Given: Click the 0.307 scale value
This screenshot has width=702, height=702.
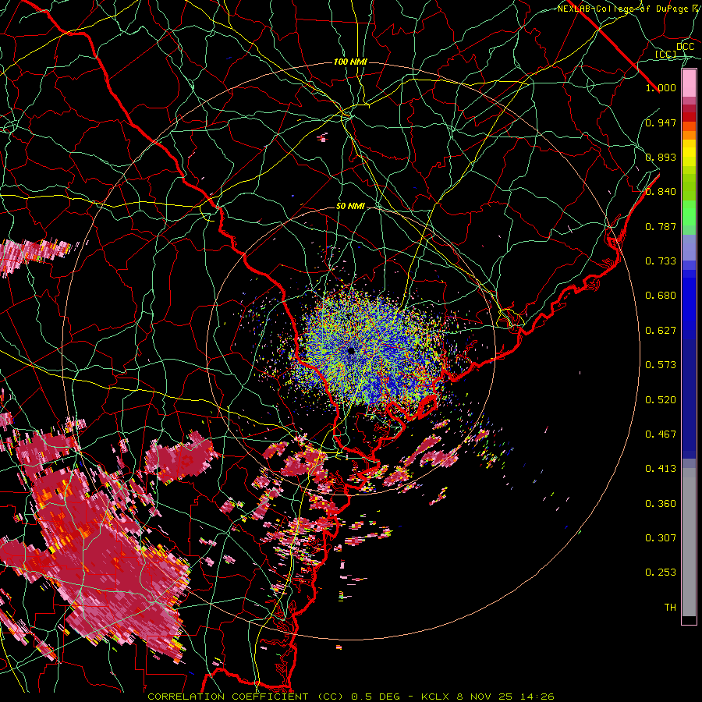Looking at the screenshot, I should [x=661, y=538].
